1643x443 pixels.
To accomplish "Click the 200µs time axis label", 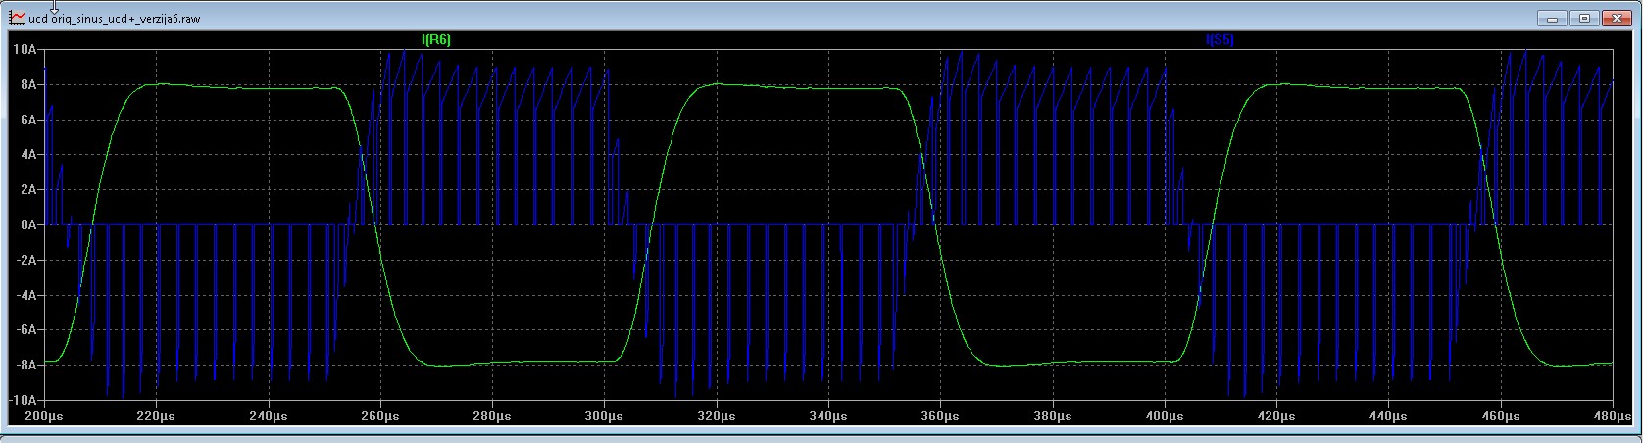I will [x=44, y=417].
